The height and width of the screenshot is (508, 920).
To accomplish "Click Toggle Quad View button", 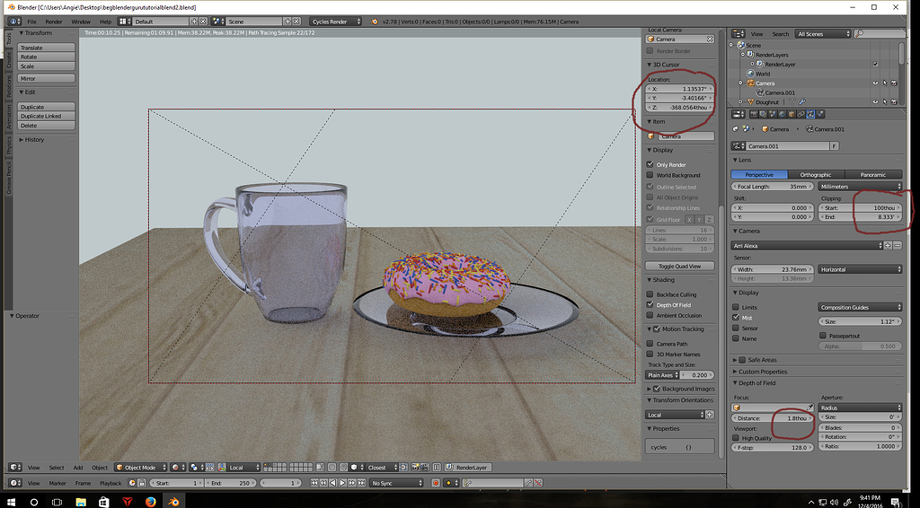I will pyautogui.click(x=680, y=266).
